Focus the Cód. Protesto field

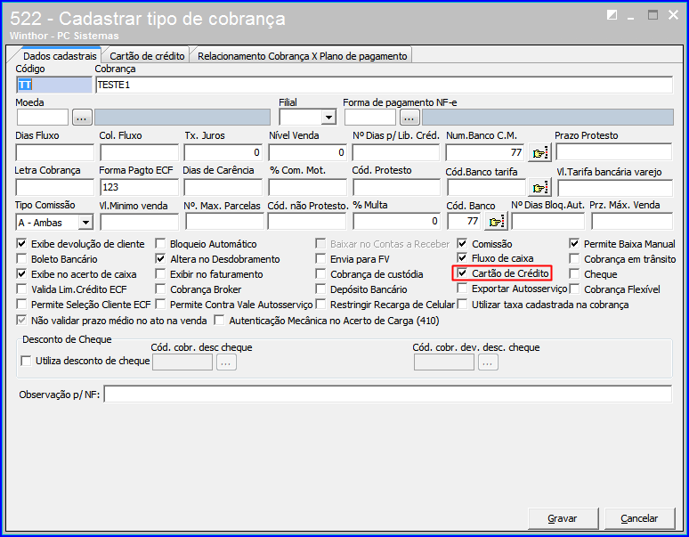point(396,187)
